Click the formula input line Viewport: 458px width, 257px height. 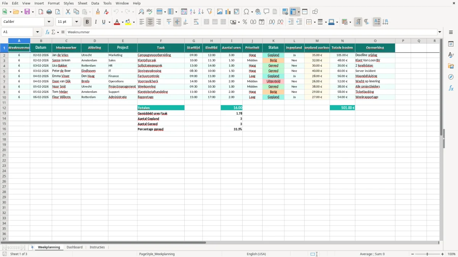[252, 32]
